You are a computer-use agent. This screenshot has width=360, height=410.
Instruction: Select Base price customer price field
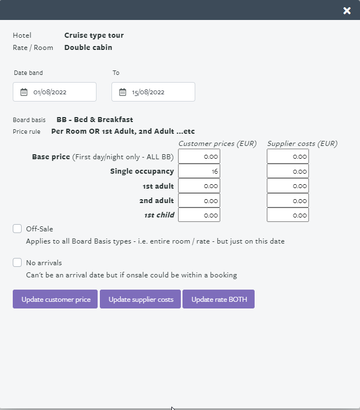tap(199, 156)
